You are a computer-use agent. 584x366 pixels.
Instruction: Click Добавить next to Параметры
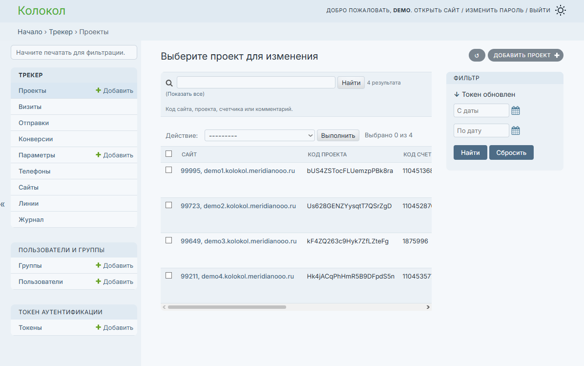pyautogui.click(x=114, y=155)
